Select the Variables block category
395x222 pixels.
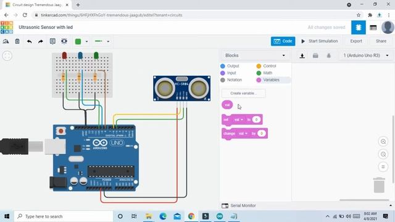pyautogui.click(x=268, y=80)
